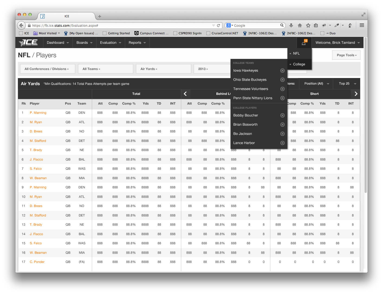Image resolution: width=383 pixels, height=294 pixels.
Task: Click the browser reload page icon
Action: pos(218,25)
